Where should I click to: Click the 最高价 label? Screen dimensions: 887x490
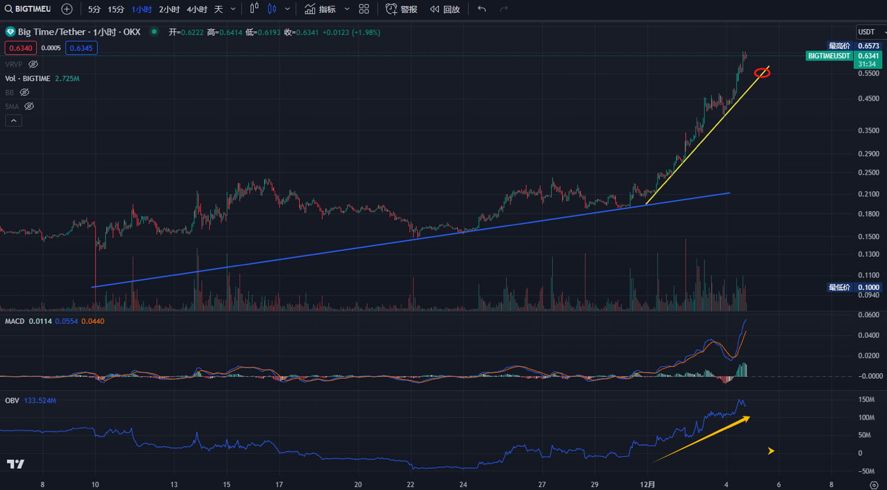pyautogui.click(x=839, y=46)
